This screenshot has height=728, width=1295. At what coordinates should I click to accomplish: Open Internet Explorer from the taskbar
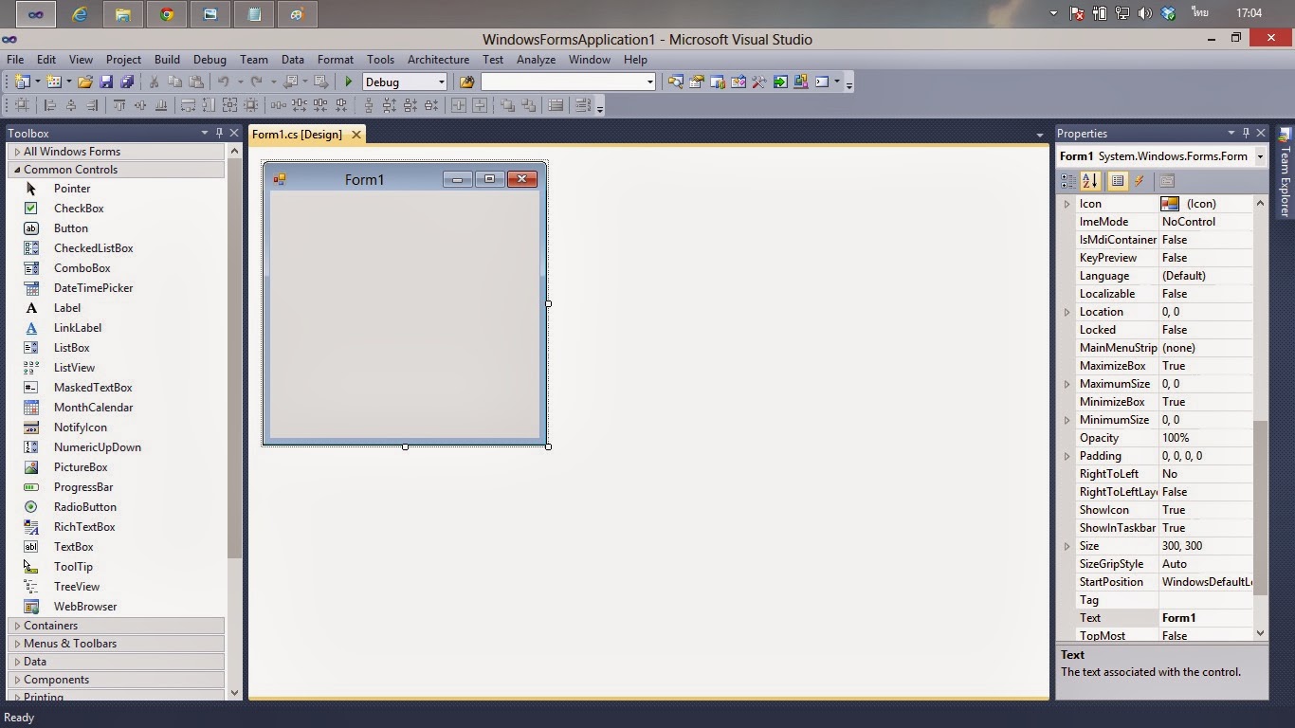[x=81, y=14]
